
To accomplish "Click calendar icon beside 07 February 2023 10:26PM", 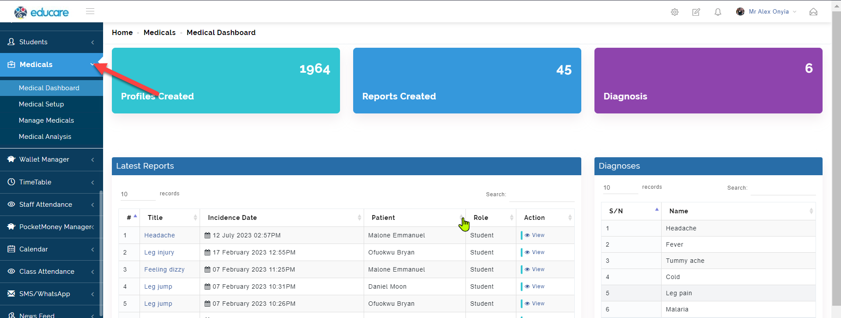I will pyautogui.click(x=208, y=304).
